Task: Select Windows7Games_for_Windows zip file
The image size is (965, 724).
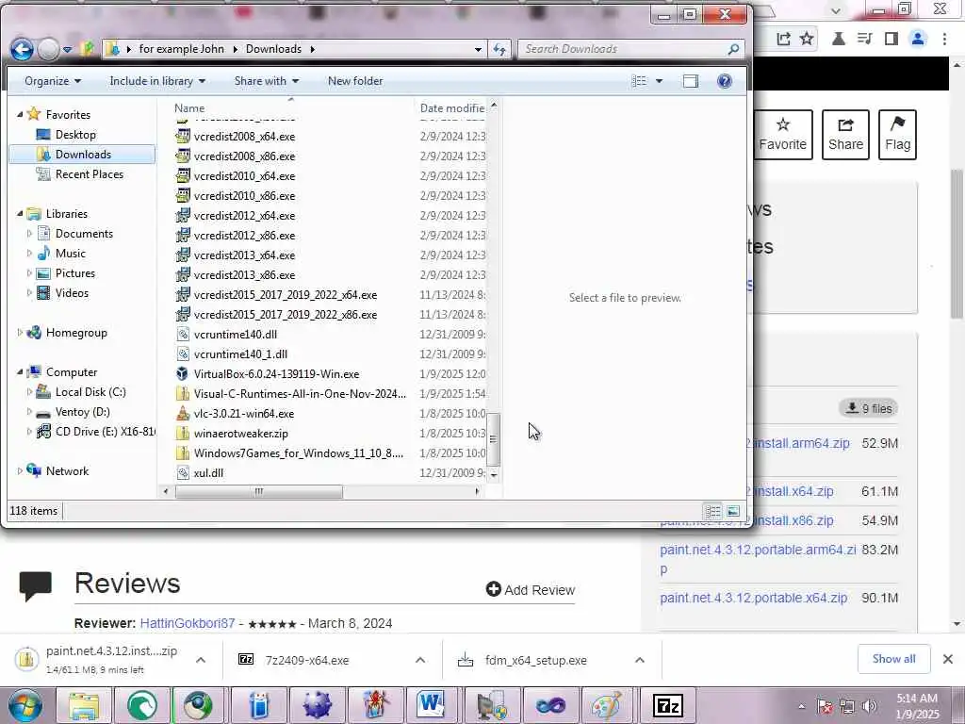Action: pos(299,453)
